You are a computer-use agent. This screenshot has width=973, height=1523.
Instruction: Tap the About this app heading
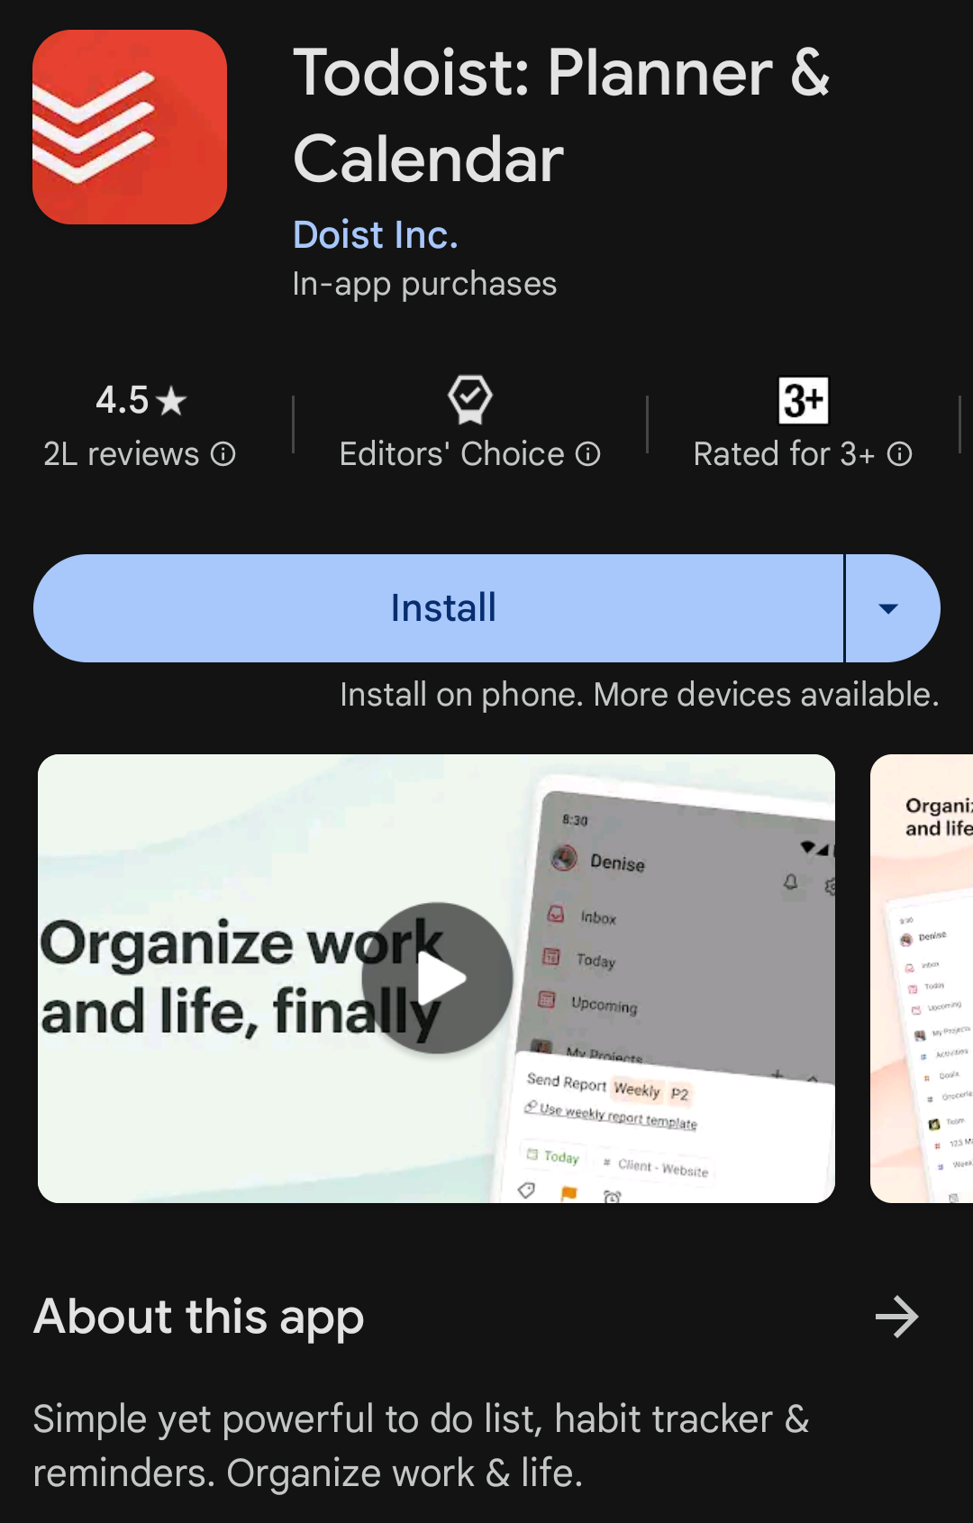[199, 1318]
